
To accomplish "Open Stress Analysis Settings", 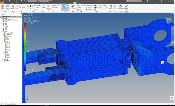I will tap(120, 7).
